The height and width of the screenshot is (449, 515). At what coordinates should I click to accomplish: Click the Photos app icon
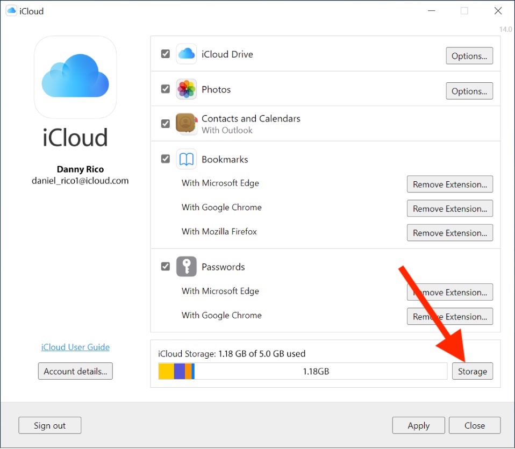coord(186,89)
